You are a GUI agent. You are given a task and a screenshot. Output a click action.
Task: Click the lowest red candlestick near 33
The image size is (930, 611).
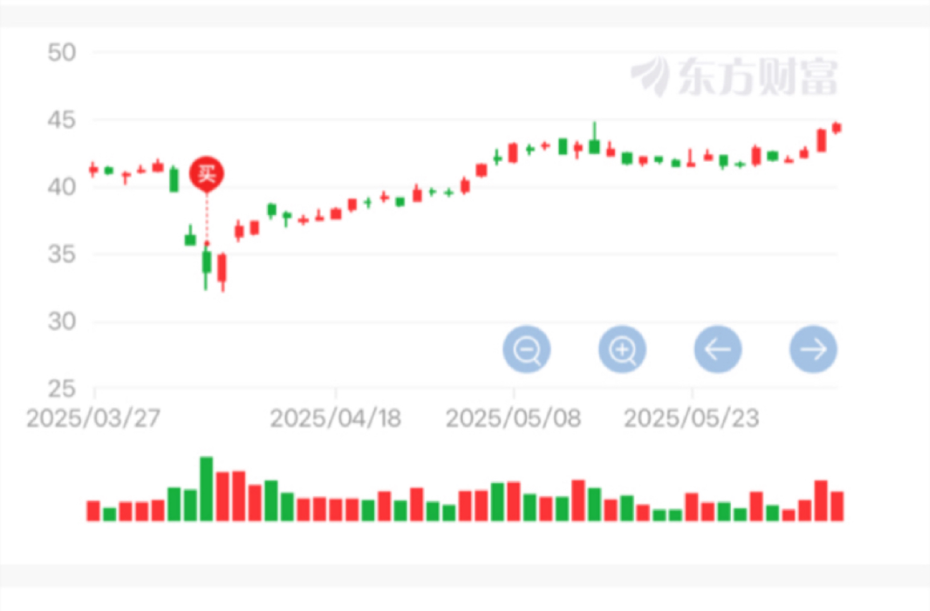222,272
